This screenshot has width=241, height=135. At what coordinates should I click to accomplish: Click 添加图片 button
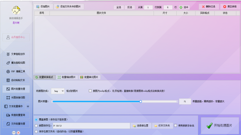(43, 7)
